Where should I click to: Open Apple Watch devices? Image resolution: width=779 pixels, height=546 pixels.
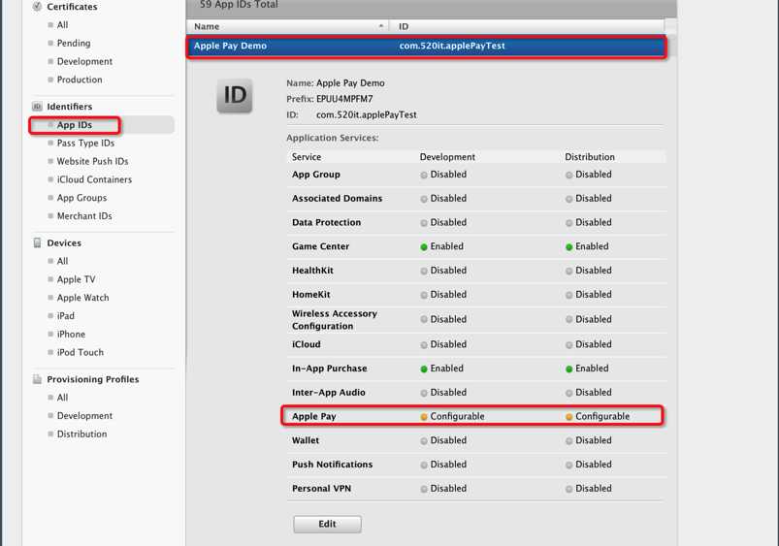[x=82, y=298]
